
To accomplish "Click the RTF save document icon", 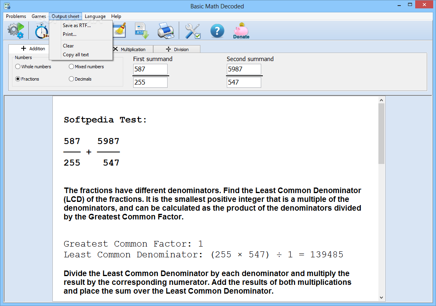I will click(x=142, y=30).
